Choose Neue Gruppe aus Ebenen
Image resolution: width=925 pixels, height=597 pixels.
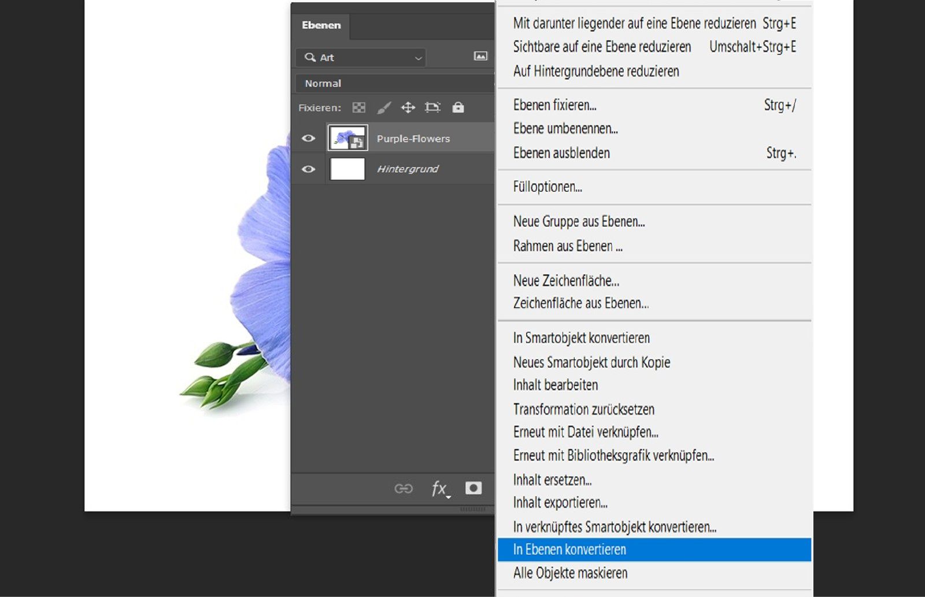[654, 222]
